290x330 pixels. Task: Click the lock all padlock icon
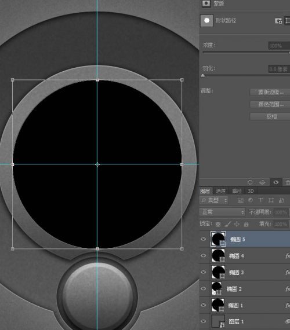pyautogui.click(x=246, y=224)
